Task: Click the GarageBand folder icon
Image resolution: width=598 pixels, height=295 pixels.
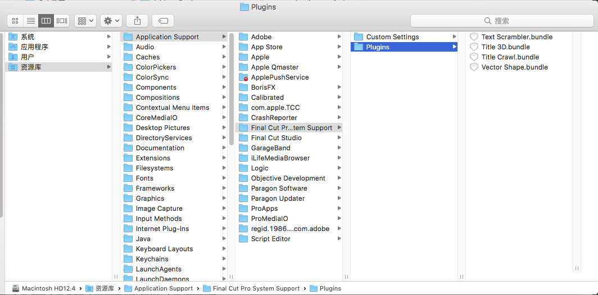Action: pos(243,147)
